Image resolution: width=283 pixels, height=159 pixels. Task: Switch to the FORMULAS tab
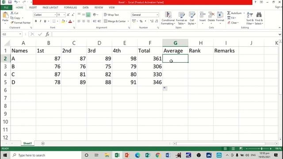click(x=70, y=8)
